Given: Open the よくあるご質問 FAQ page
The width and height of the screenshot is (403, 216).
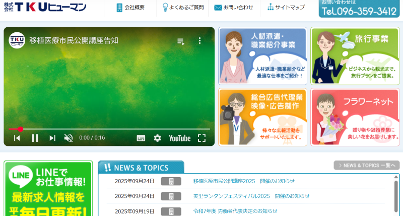Looking at the screenshot, I should 183,8.
